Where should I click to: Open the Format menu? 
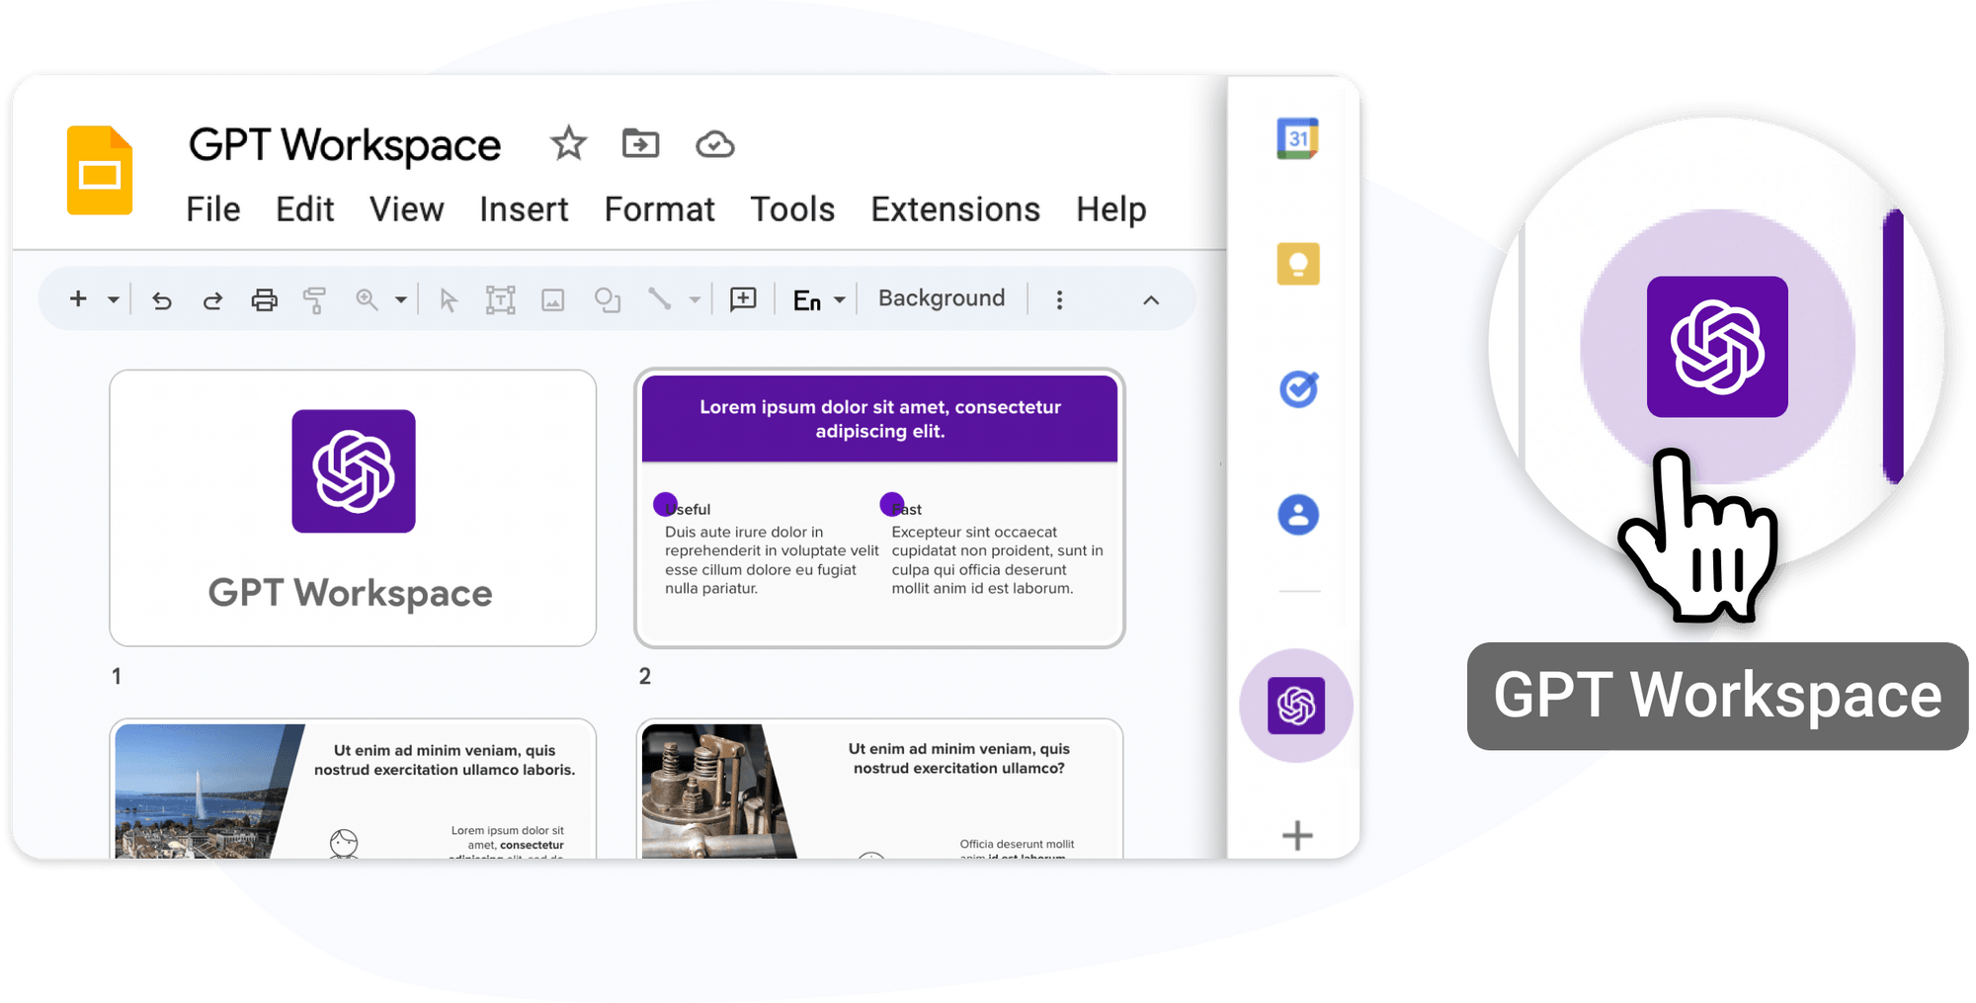tap(659, 209)
